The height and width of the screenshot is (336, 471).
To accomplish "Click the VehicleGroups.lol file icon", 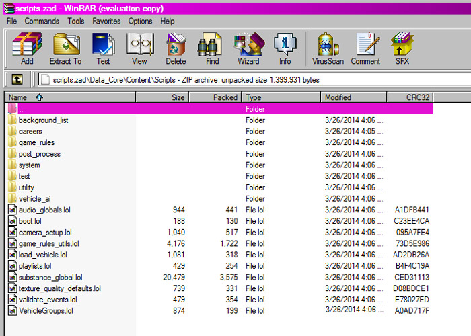I will pyautogui.click(x=12, y=310).
